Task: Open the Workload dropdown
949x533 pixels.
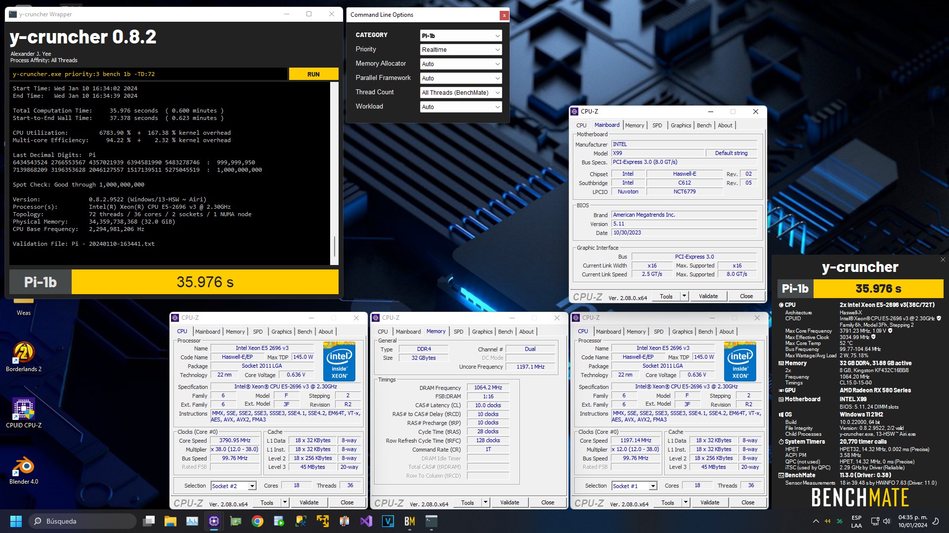Action: click(461, 107)
